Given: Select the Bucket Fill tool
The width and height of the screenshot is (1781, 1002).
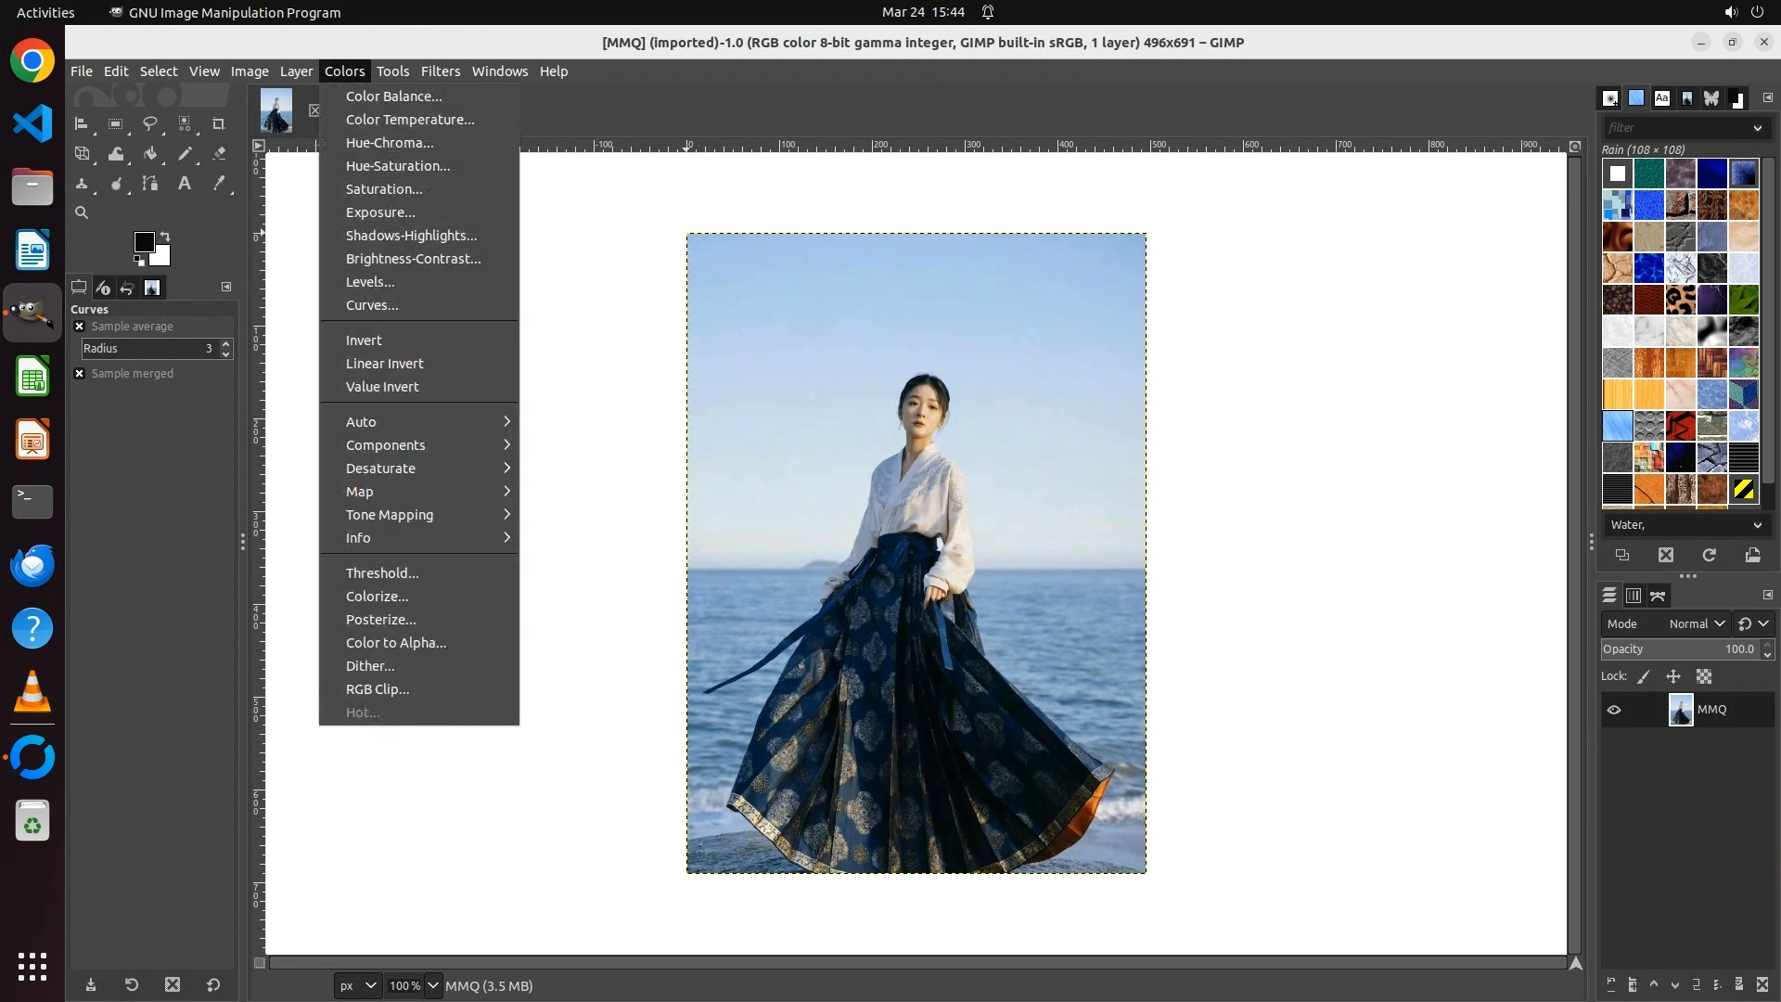Looking at the screenshot, I should (x=150, y=153).
